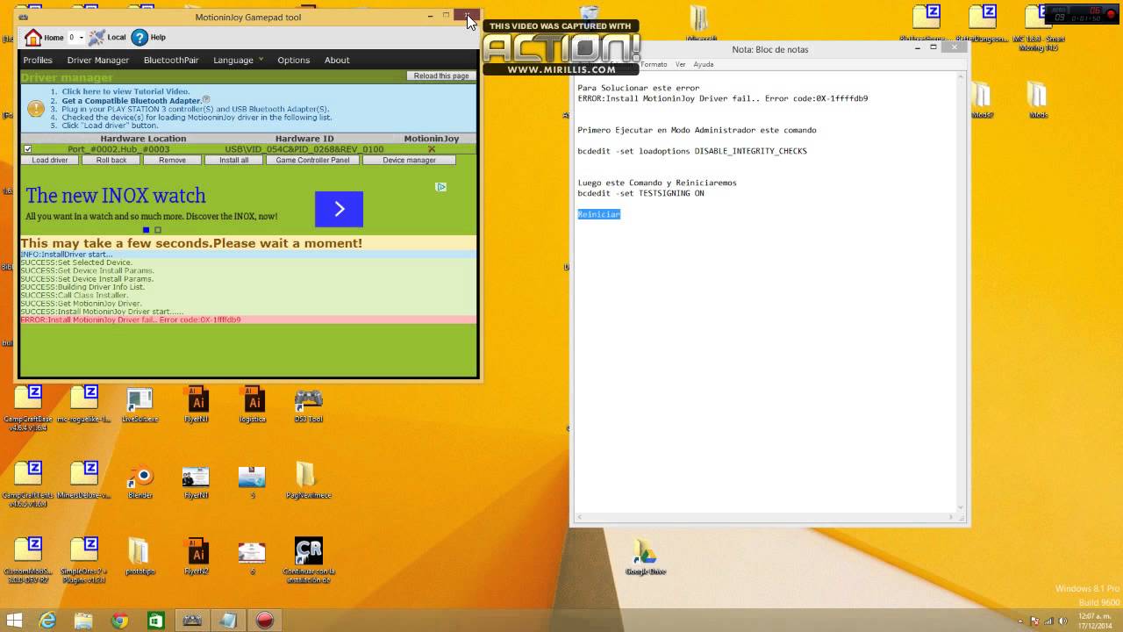Go Home in MotioninJoy toolbar
Image resolution: width=1123 pixels, height=632 pixels.
pyautogui.click(x=44, y=38)
